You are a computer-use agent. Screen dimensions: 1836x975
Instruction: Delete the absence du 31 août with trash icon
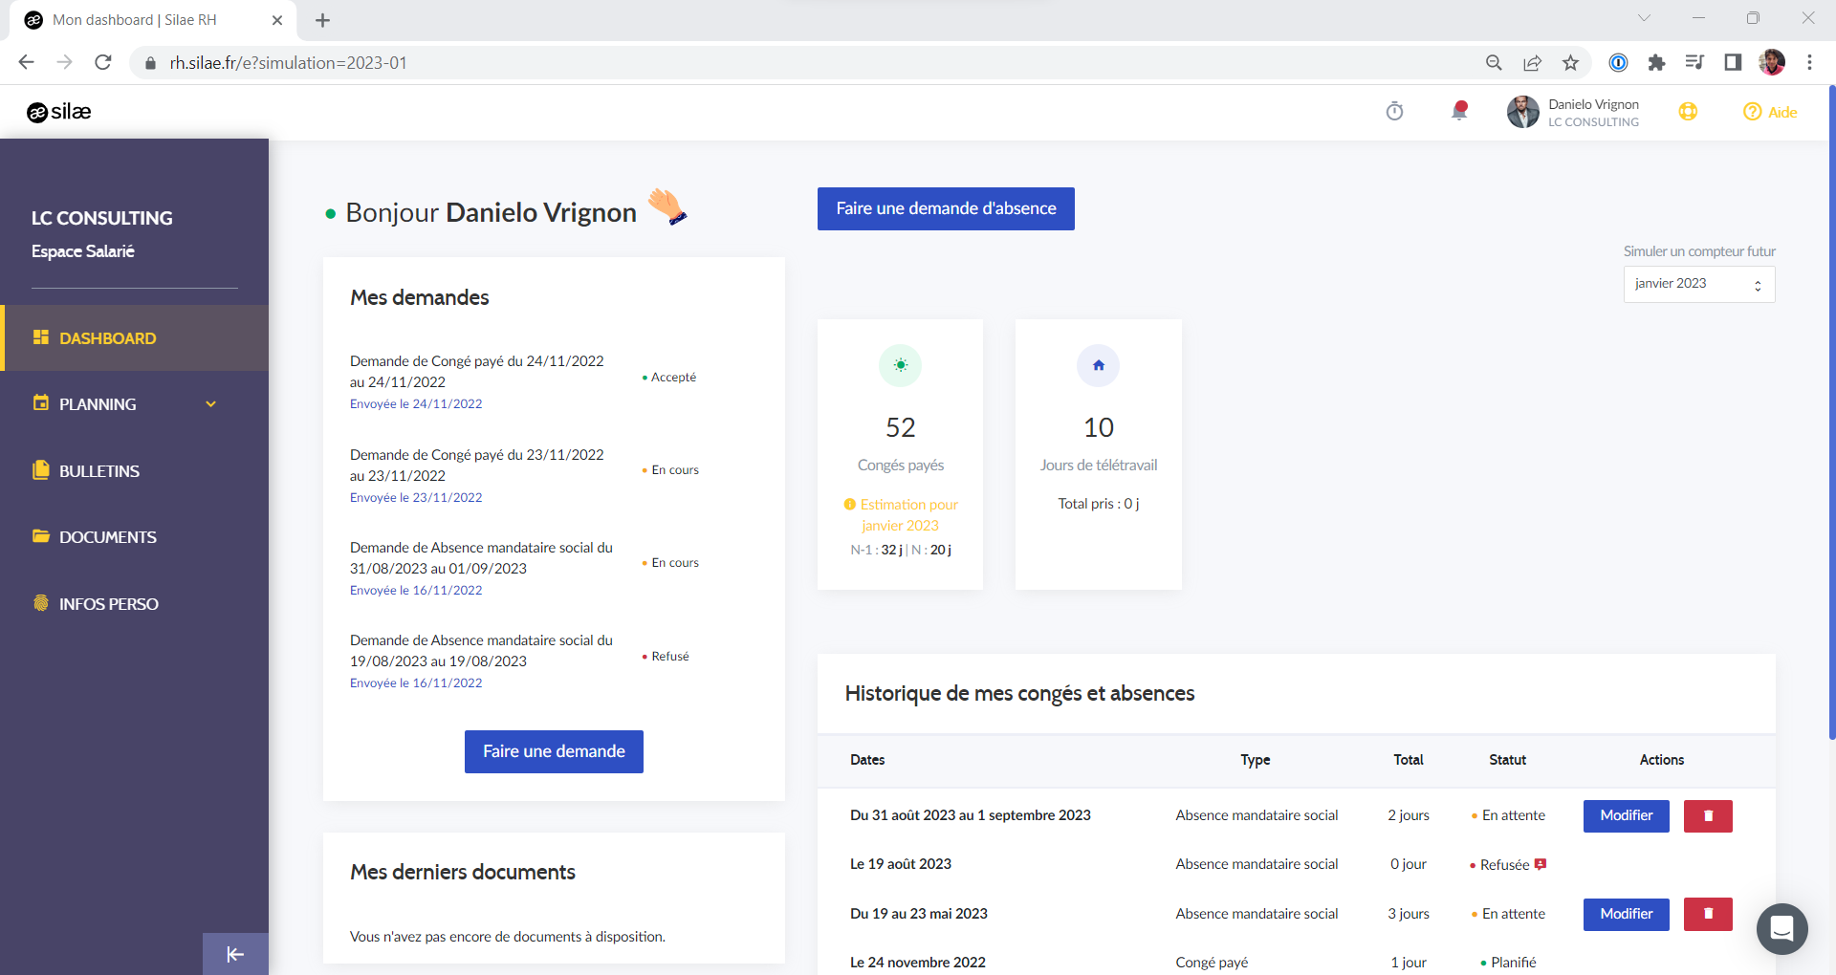pyautogui.click(x=1707, y=815)
